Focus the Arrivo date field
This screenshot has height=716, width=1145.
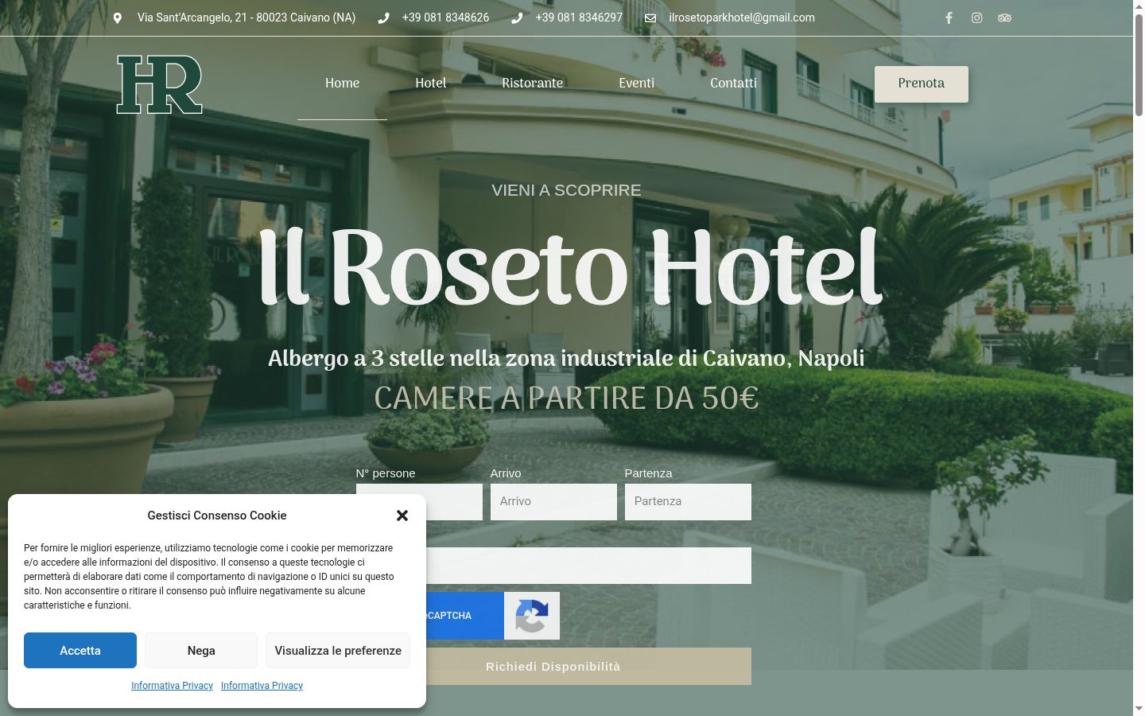coord(553,502)
